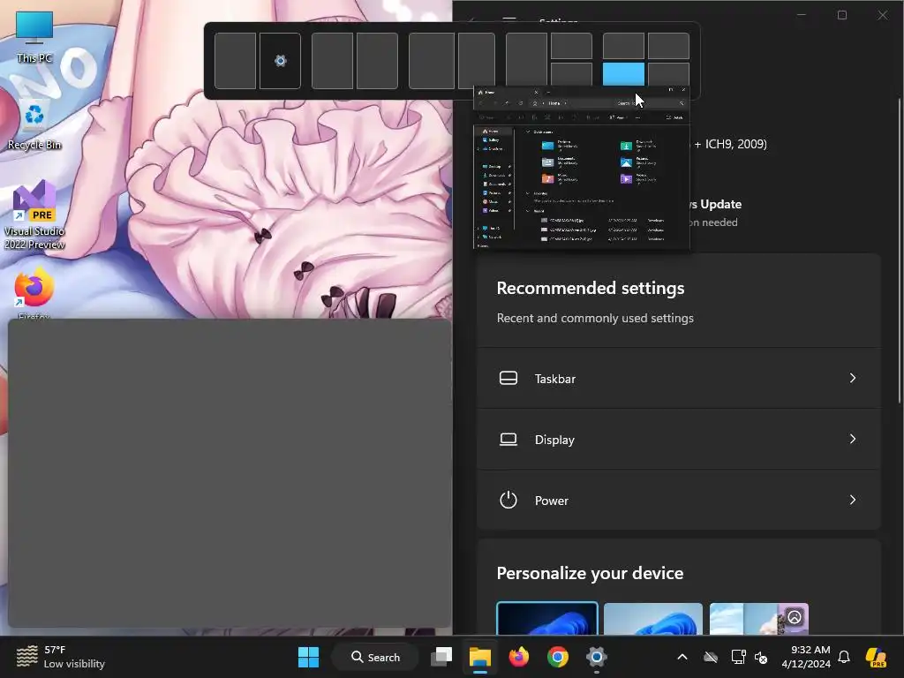This screenshot has height=678, width=904.
Task: Click the taskbar Search box
Action: click(x=375, y=657)
